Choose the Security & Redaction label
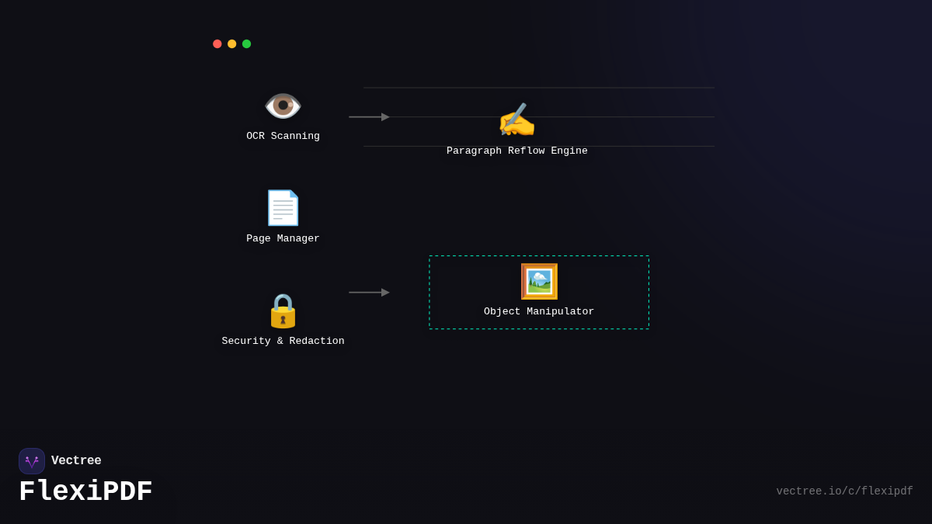 tap(283, 342)
